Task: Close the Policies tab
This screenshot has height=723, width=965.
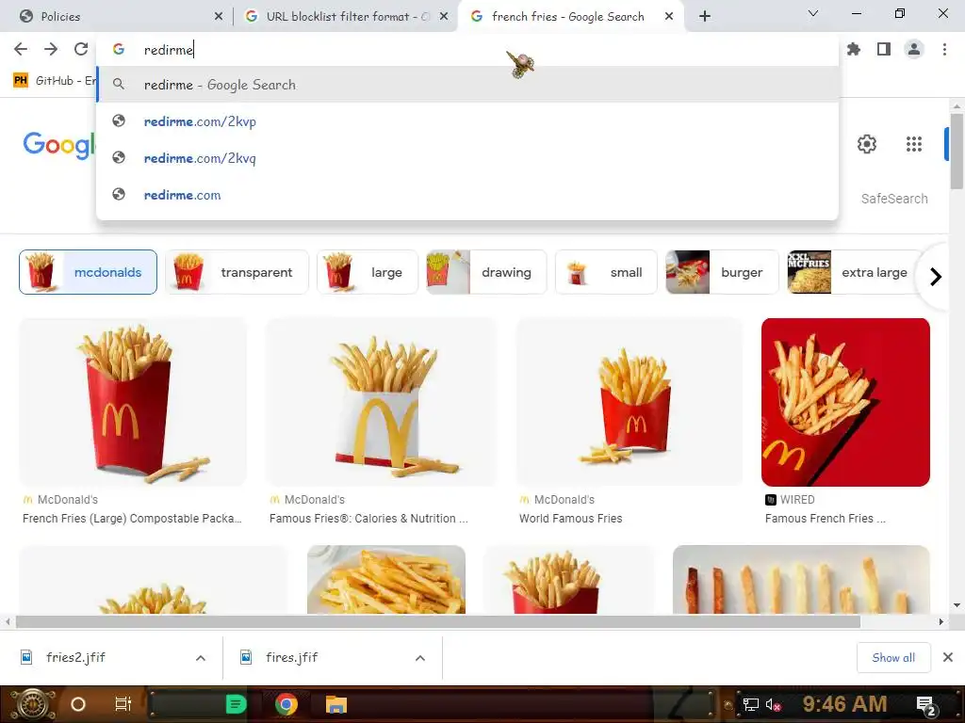Action: pos(219,17)
